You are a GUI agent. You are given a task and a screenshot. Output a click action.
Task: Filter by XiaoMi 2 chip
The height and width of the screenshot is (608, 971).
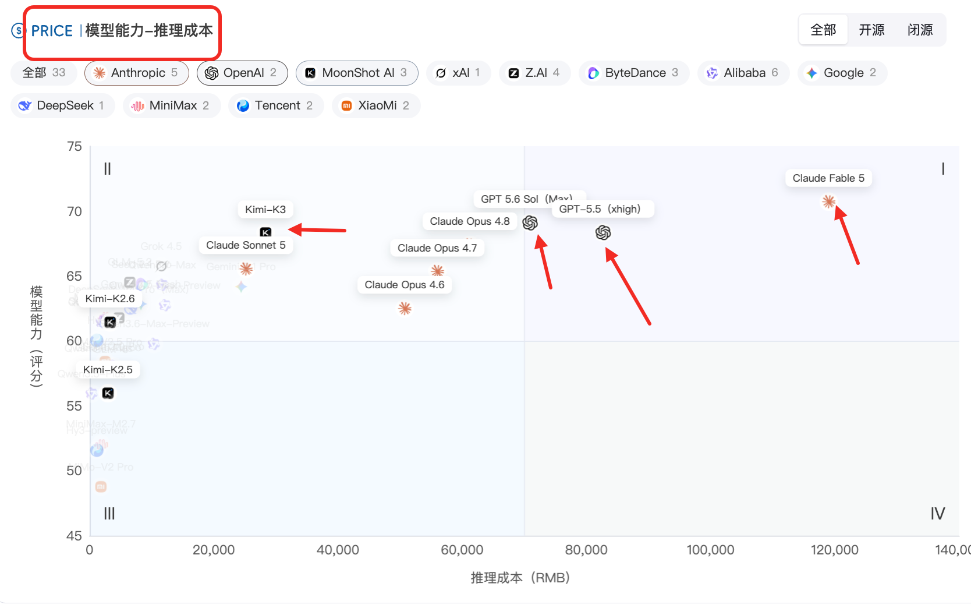click(375, 105)
